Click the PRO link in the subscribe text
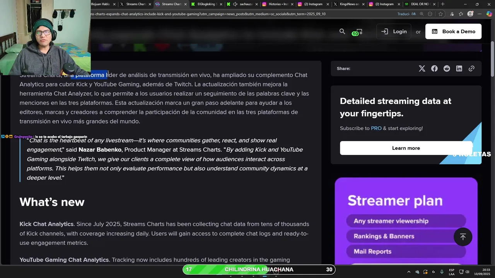The height and width of the screenshot is (278, 495). point(376,128)
